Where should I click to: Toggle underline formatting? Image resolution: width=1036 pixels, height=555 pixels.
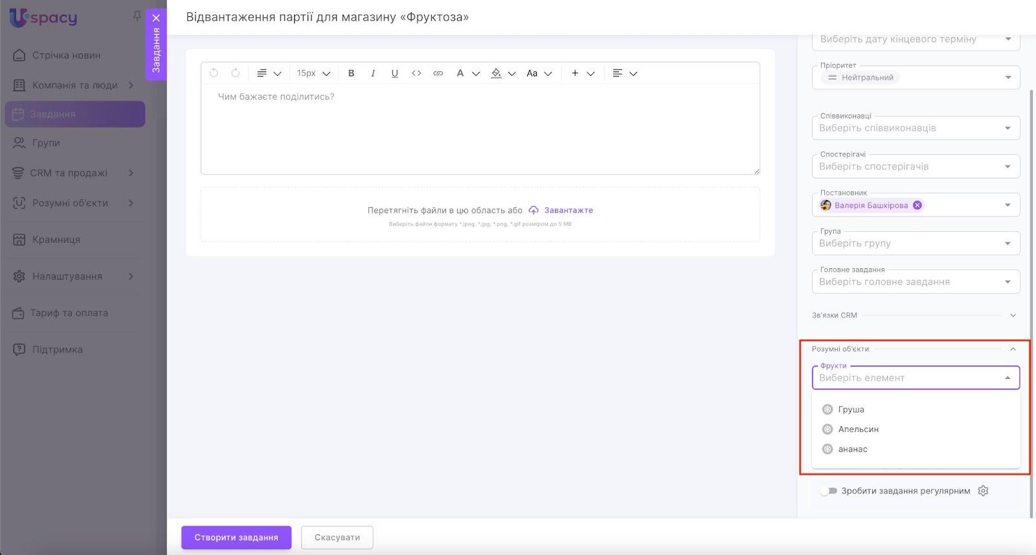pos(394,73)
